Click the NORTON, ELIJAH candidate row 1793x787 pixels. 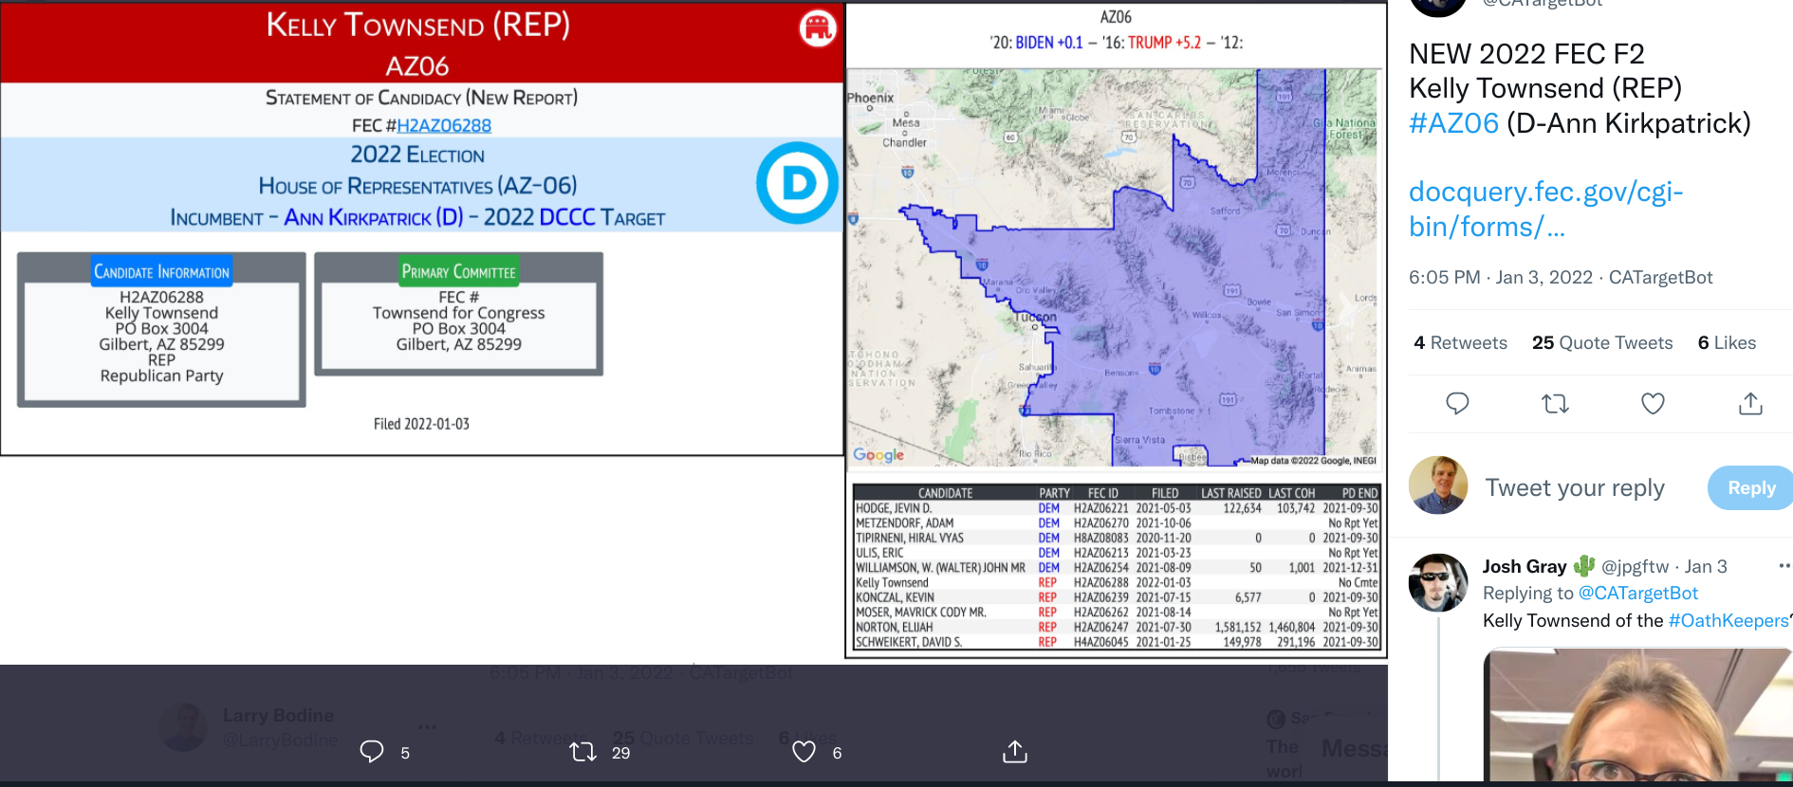coord(1117,627)
